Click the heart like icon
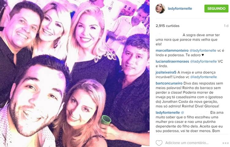230x147 pixels. pyautogui.click(x=159, y=143)
